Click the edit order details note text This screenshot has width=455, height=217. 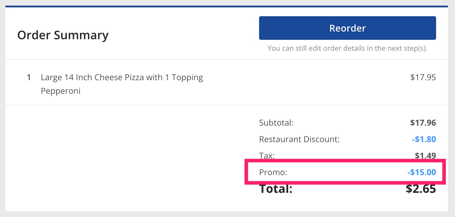coord(347,48)
